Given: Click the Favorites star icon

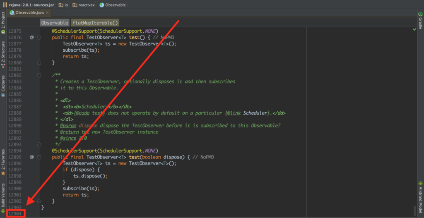Looking at the screenshot, I should tap(3, 173).
